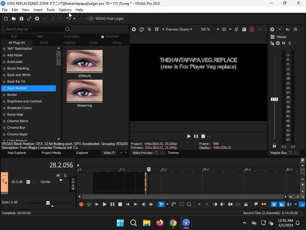
Task: Undo the last action
Action: click(68, 19)
